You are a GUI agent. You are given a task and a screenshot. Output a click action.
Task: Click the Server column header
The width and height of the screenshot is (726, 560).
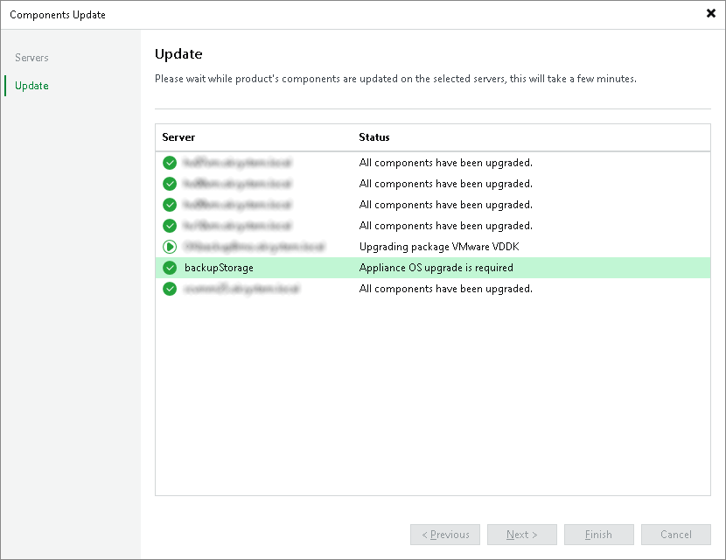[x=178, y=137]
